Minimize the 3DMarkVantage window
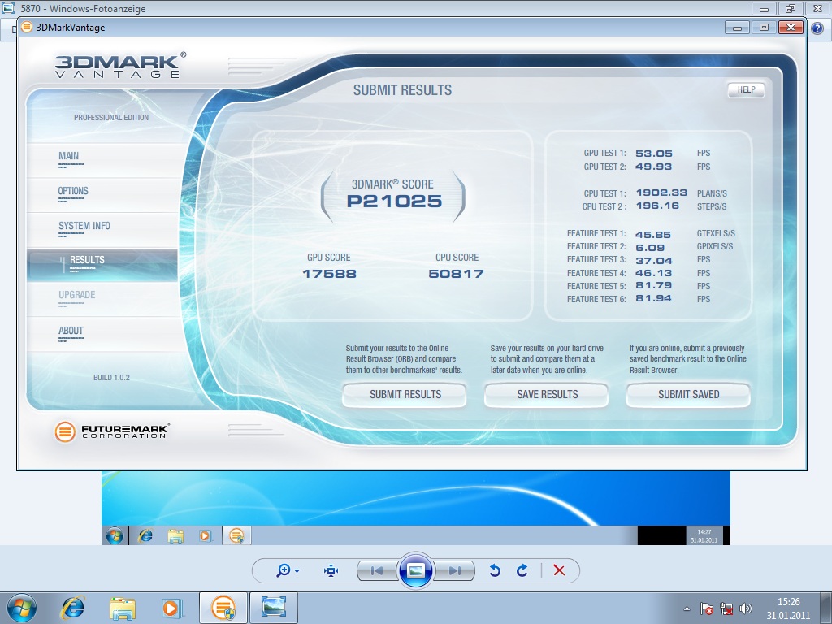Screen dimensions: 832x624 (x=737, y=28)
